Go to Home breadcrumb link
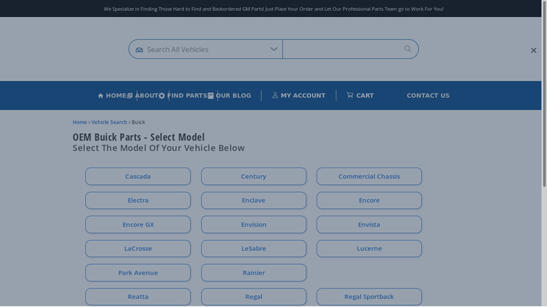The width and height of the screenshot is (547, 307). (79, 122)
